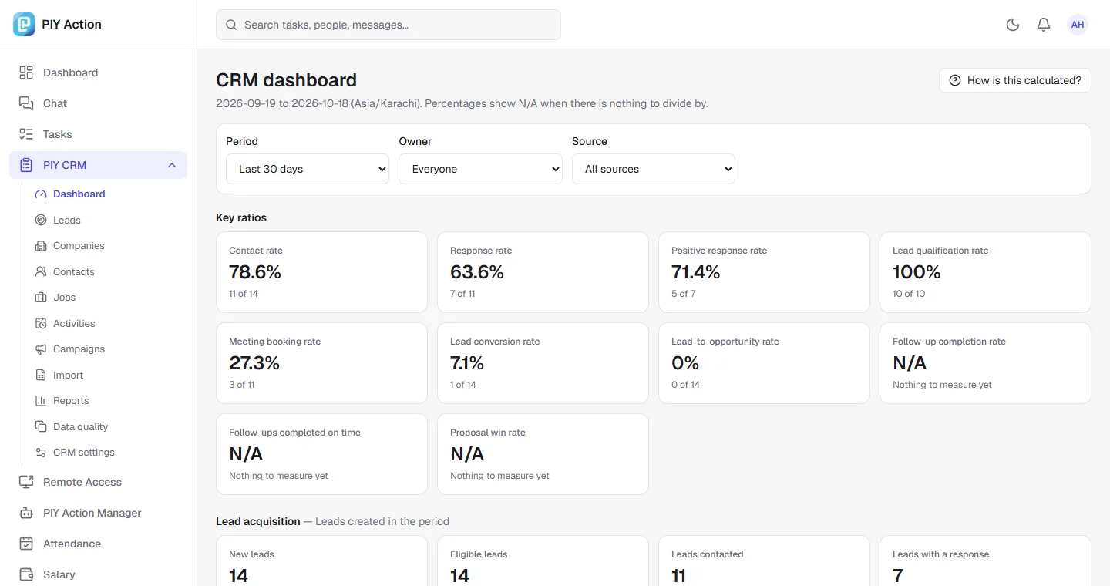Open the AH user avatar menu
The width and height of the screenshot is (1110, 586).
1078,25
